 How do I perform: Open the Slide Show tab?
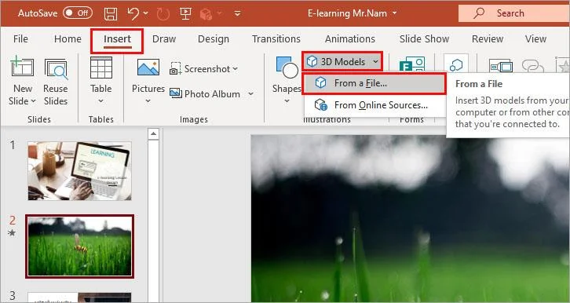tap(424, 39)
